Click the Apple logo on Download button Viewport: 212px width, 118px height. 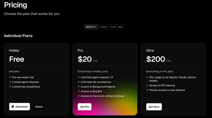pos(13,106)
